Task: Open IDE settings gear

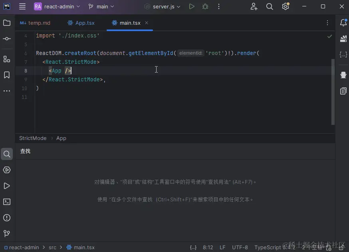Action: pyautogui.click(x=286, y=6)
